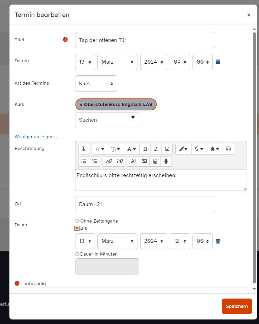The height and width of the screenshot is (324, 259).
Task: Open the droplet background color picker
Action: [215, 149]
